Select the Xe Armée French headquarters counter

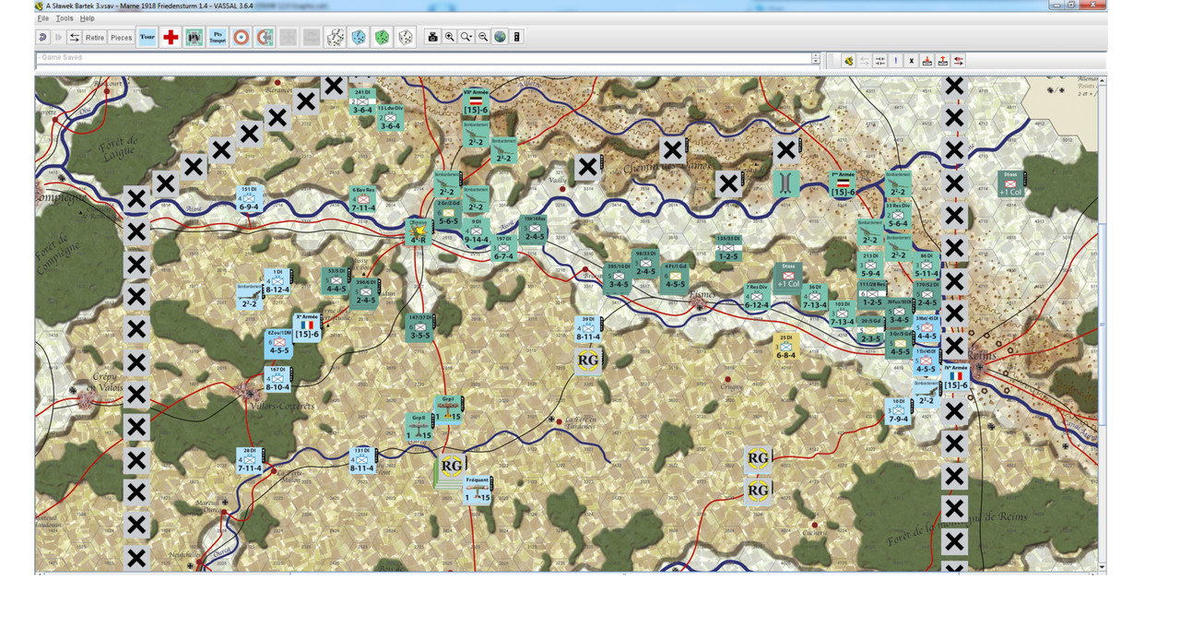[307, 328]
